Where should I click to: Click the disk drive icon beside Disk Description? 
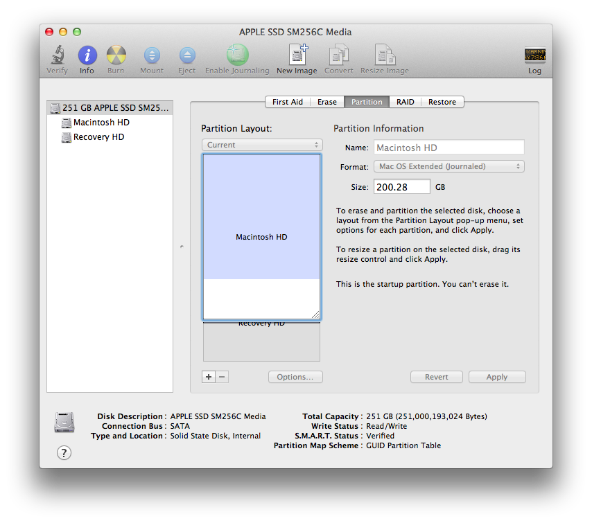tap(64, 423)
